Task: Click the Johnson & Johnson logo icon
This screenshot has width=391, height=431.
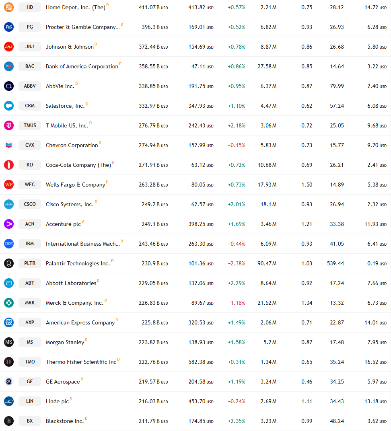Action: click(x=9, y=47)
